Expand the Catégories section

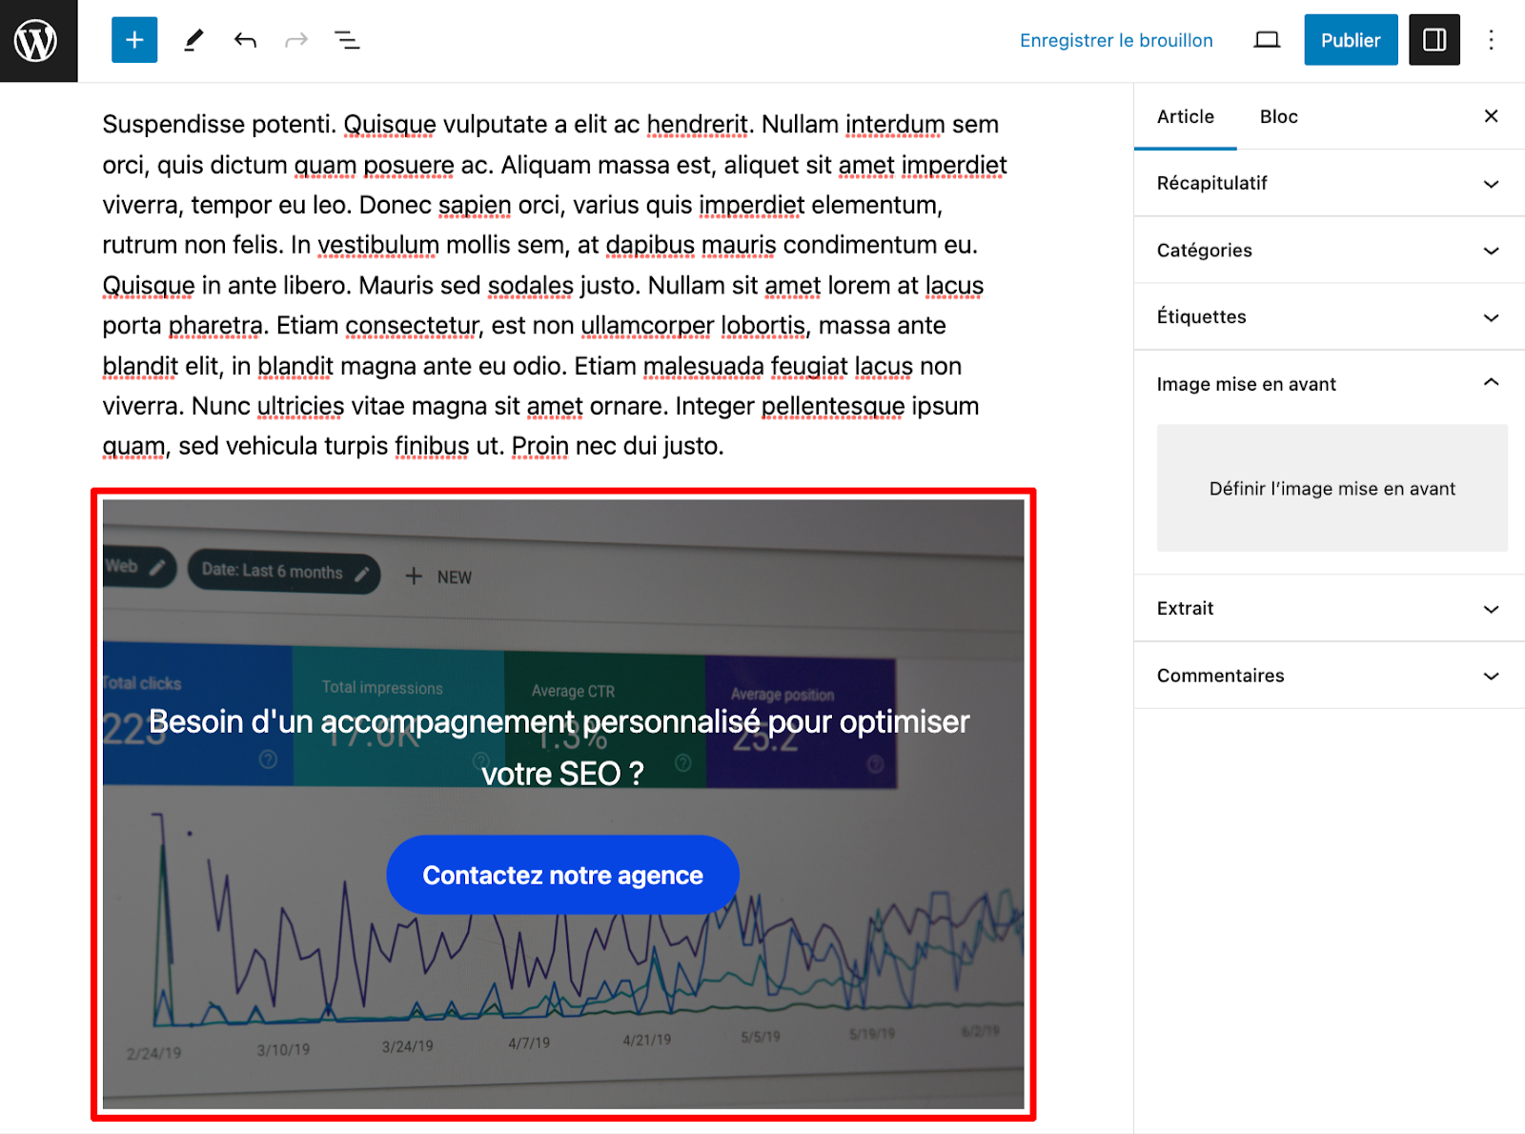tap(1329, 251)
